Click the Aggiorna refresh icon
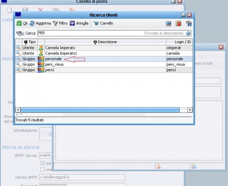 click(32, 23)
